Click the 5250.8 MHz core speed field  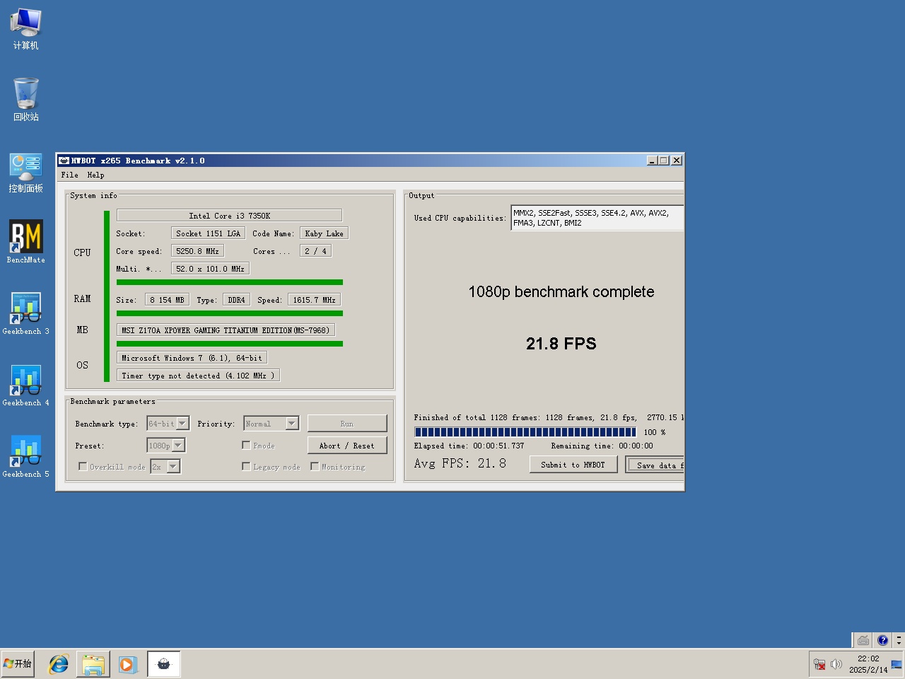[197, 251]
